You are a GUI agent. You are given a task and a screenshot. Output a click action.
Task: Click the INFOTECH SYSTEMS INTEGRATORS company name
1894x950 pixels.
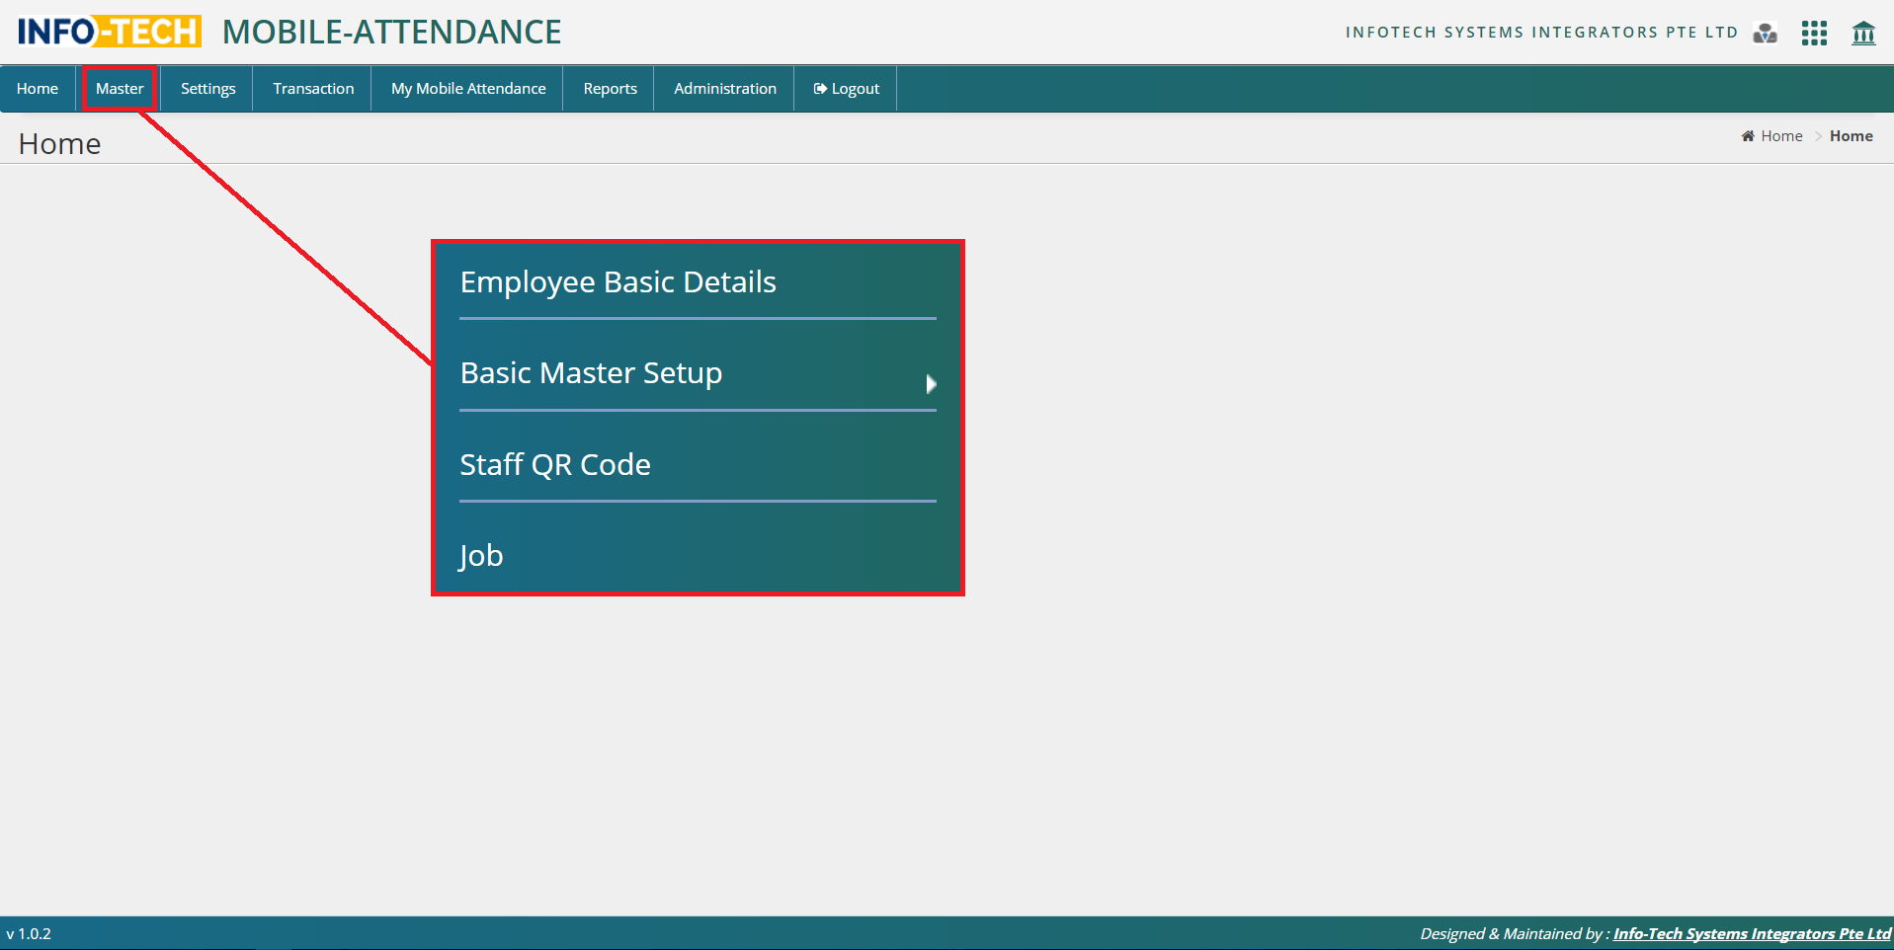(1541, 33)
